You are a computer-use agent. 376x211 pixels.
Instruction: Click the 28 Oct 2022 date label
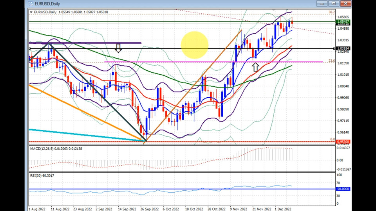pyautogui.click(x=216, y=209)
